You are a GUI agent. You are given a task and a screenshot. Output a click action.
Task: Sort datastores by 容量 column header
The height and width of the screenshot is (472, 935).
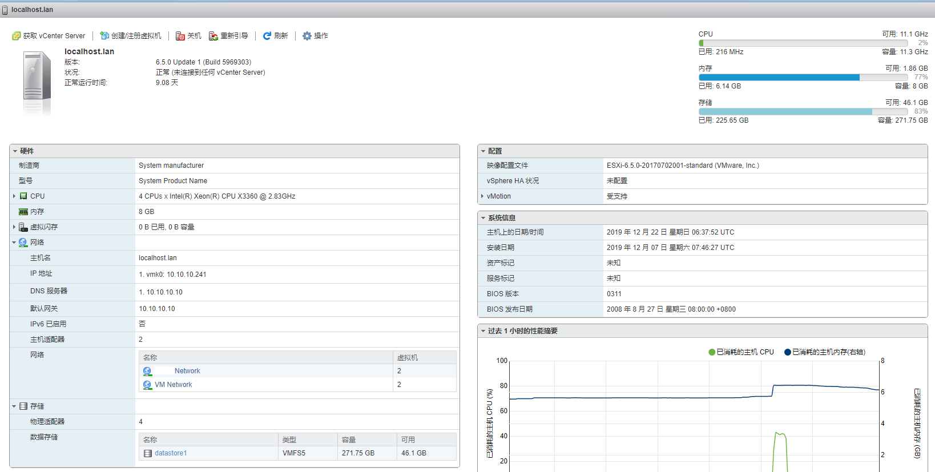pos(367,440)
